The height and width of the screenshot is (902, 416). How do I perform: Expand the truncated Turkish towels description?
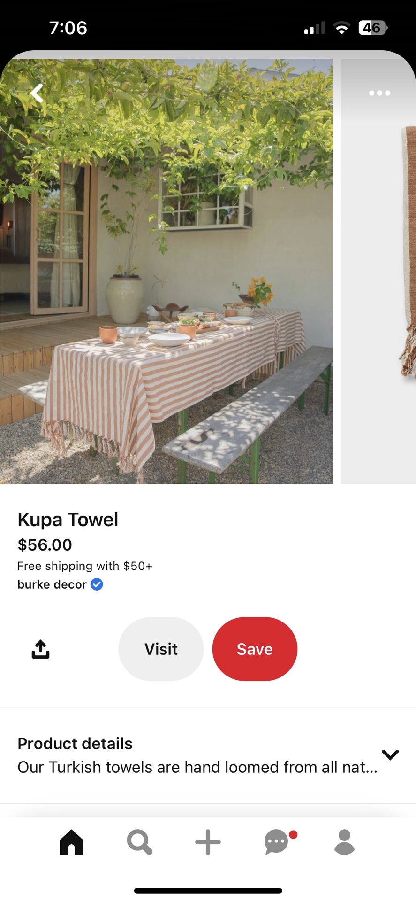pos(197,767)
